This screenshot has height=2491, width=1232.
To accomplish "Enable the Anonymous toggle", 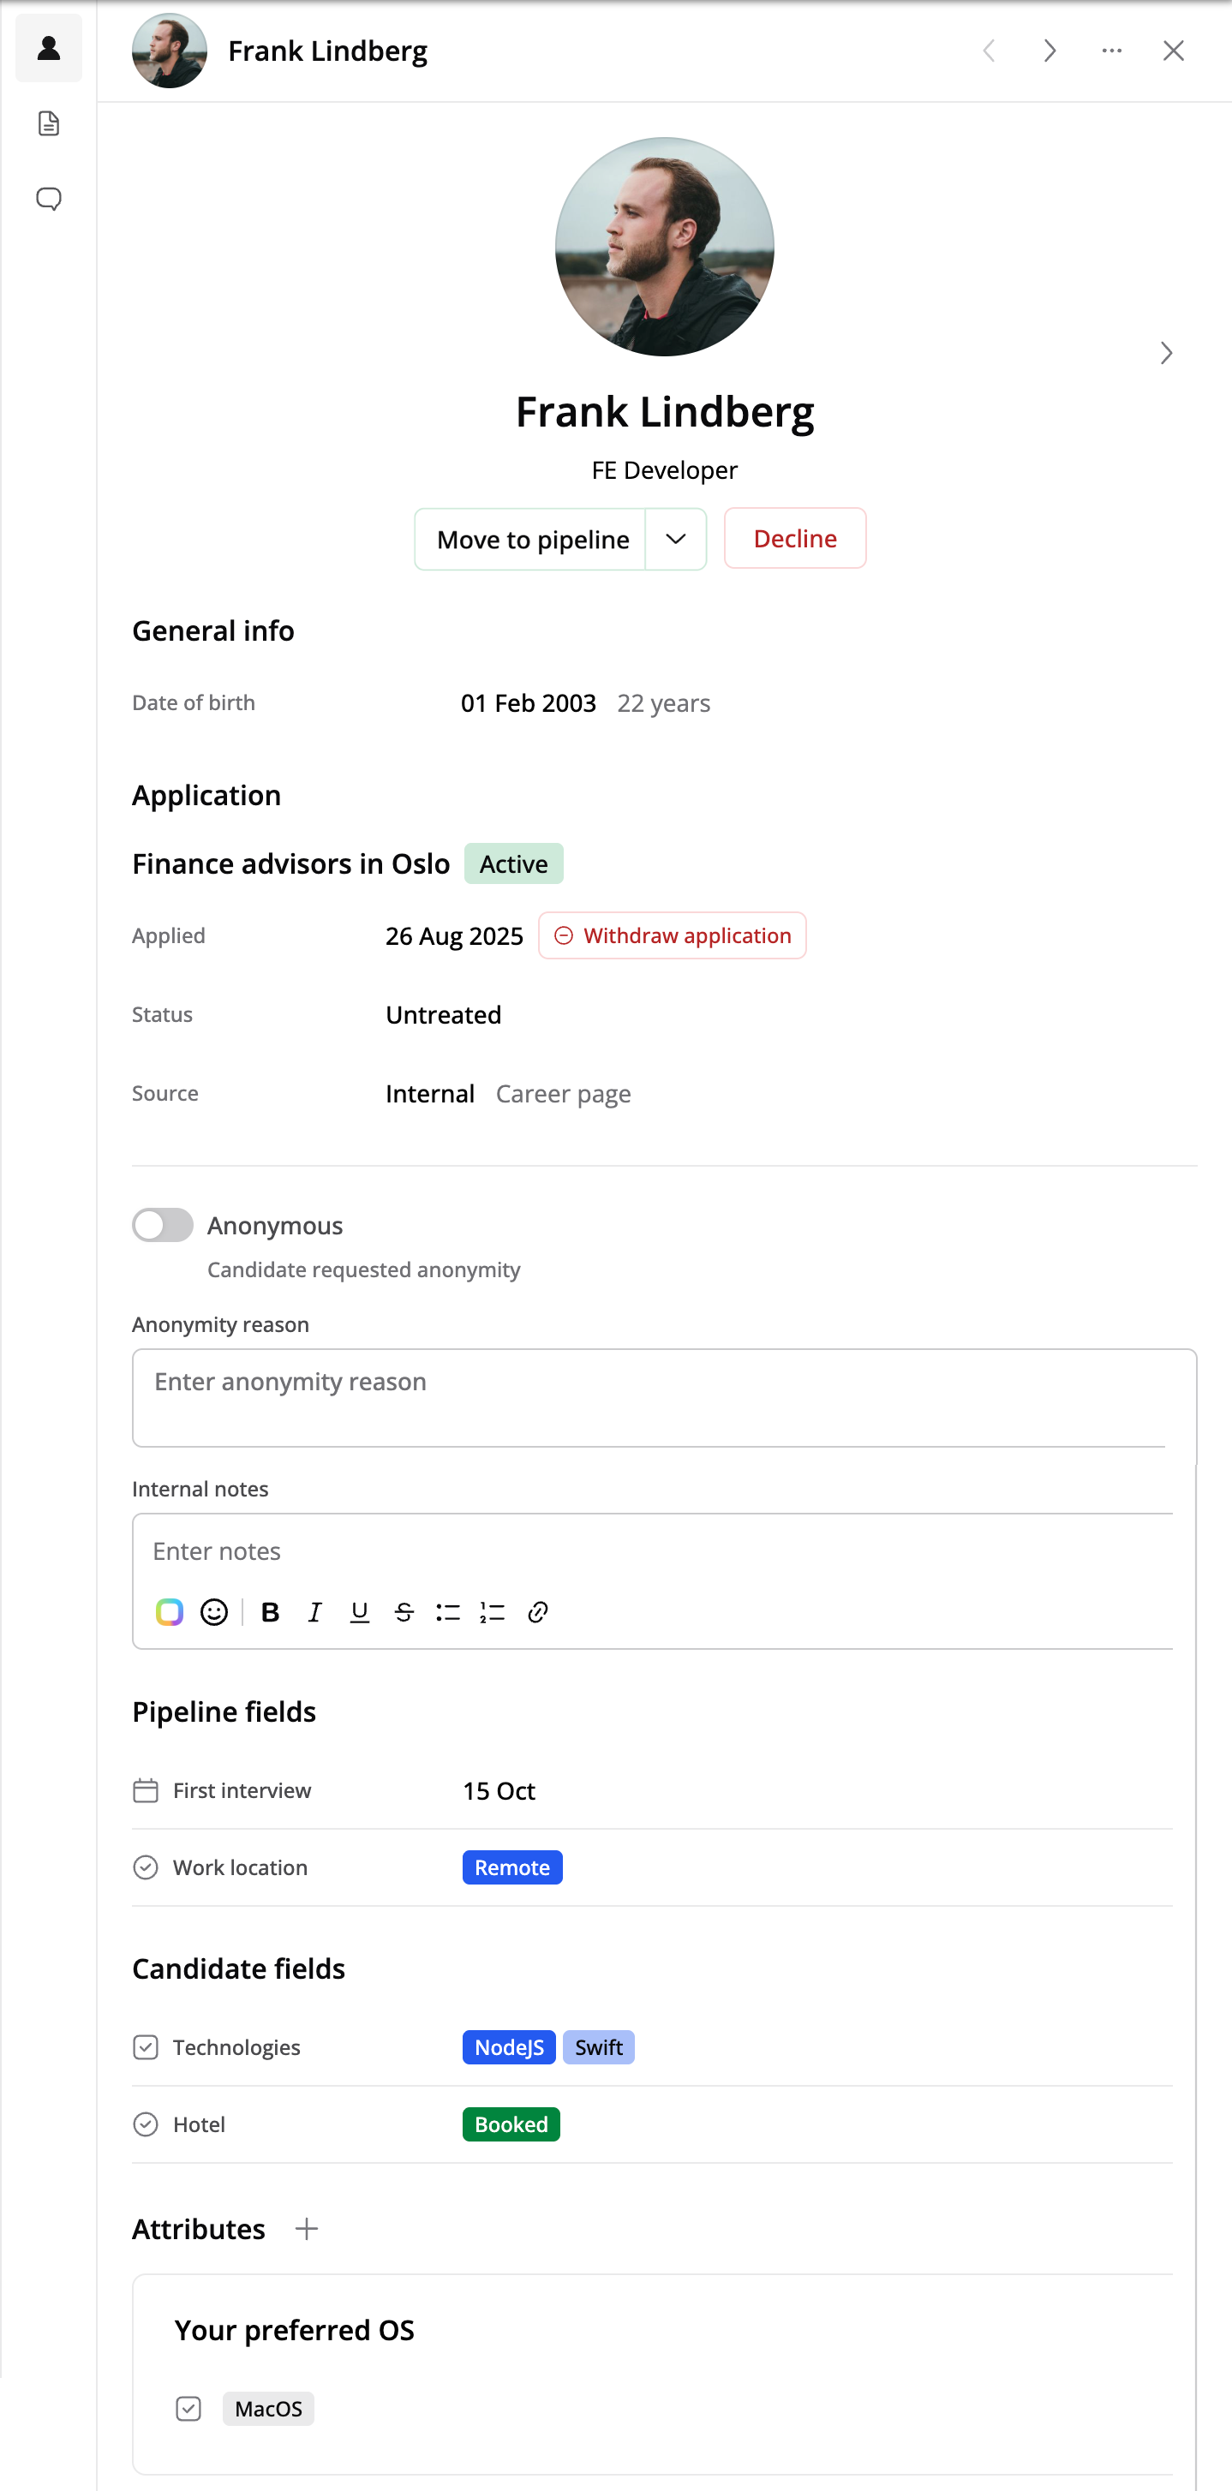I will (163, 1225).
